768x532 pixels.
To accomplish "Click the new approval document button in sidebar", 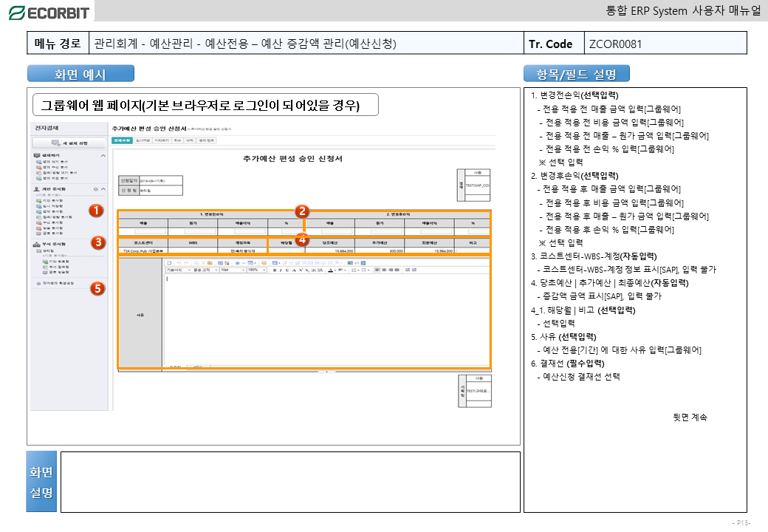I will (69, 143).
